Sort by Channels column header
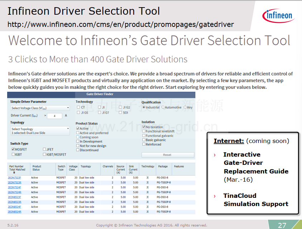 click(107, 169)
